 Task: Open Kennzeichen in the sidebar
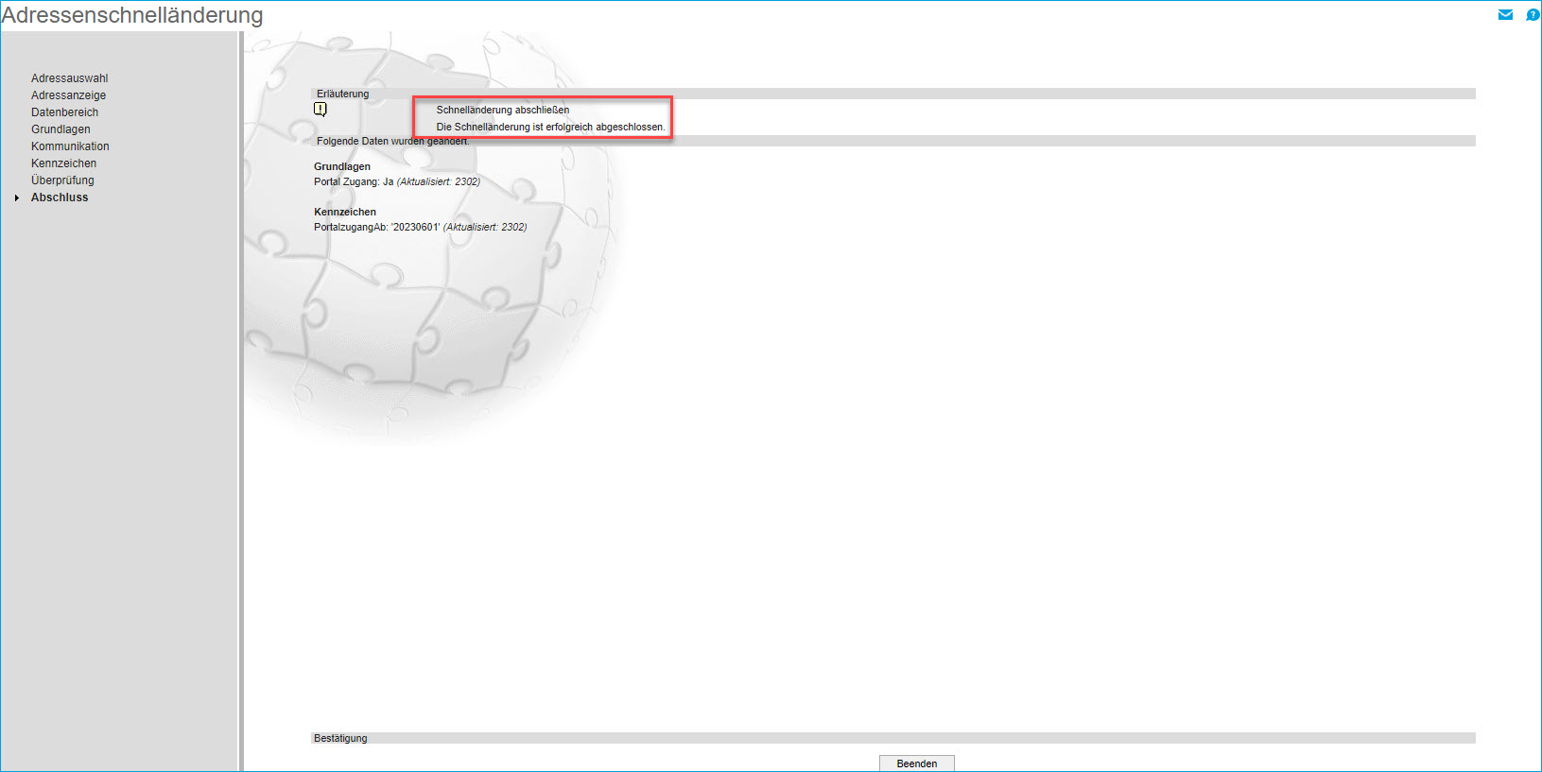point(63,163)
